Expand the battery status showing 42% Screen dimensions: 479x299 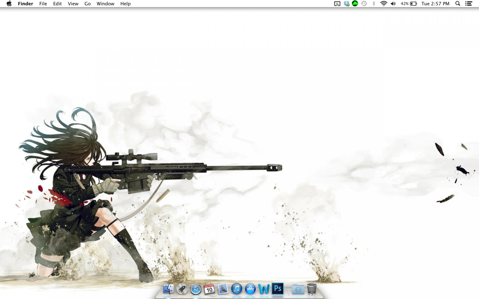409,4
